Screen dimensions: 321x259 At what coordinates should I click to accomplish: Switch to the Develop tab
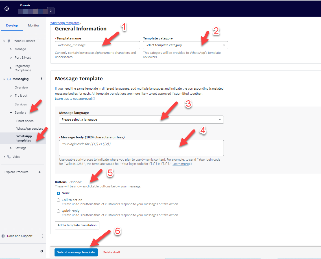click(12, 25)
